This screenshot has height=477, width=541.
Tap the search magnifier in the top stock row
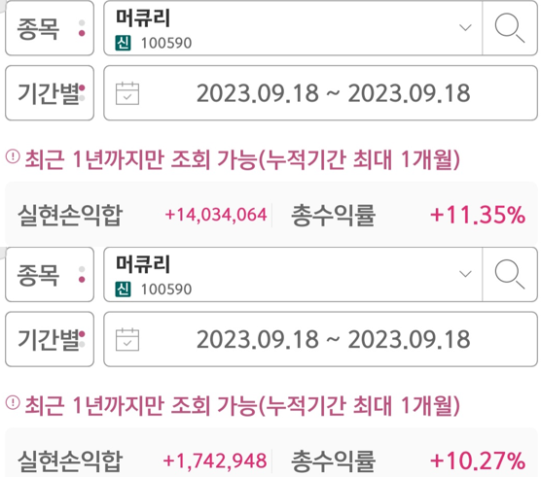510,27
